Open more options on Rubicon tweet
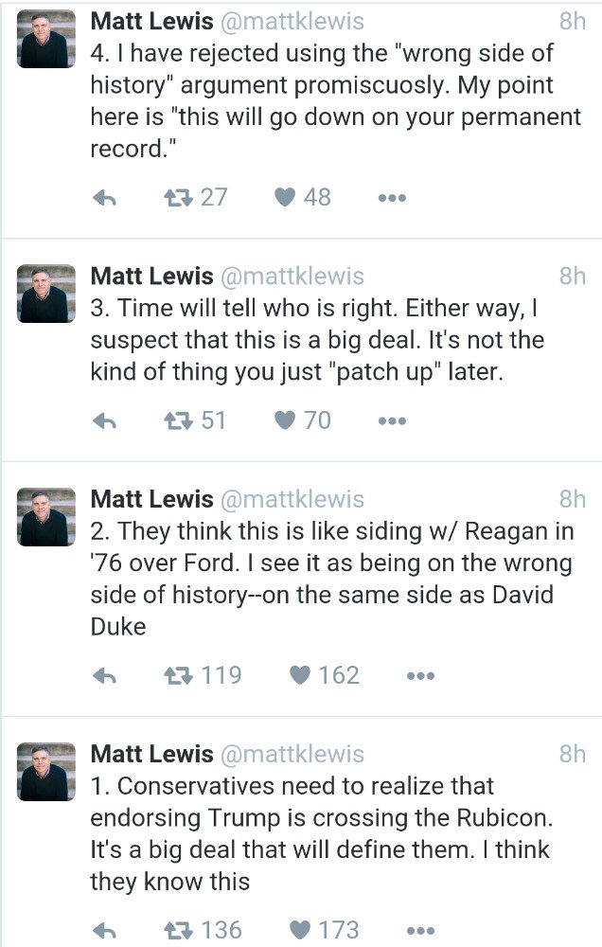This screenshot has height=947, width=602. 421,931
